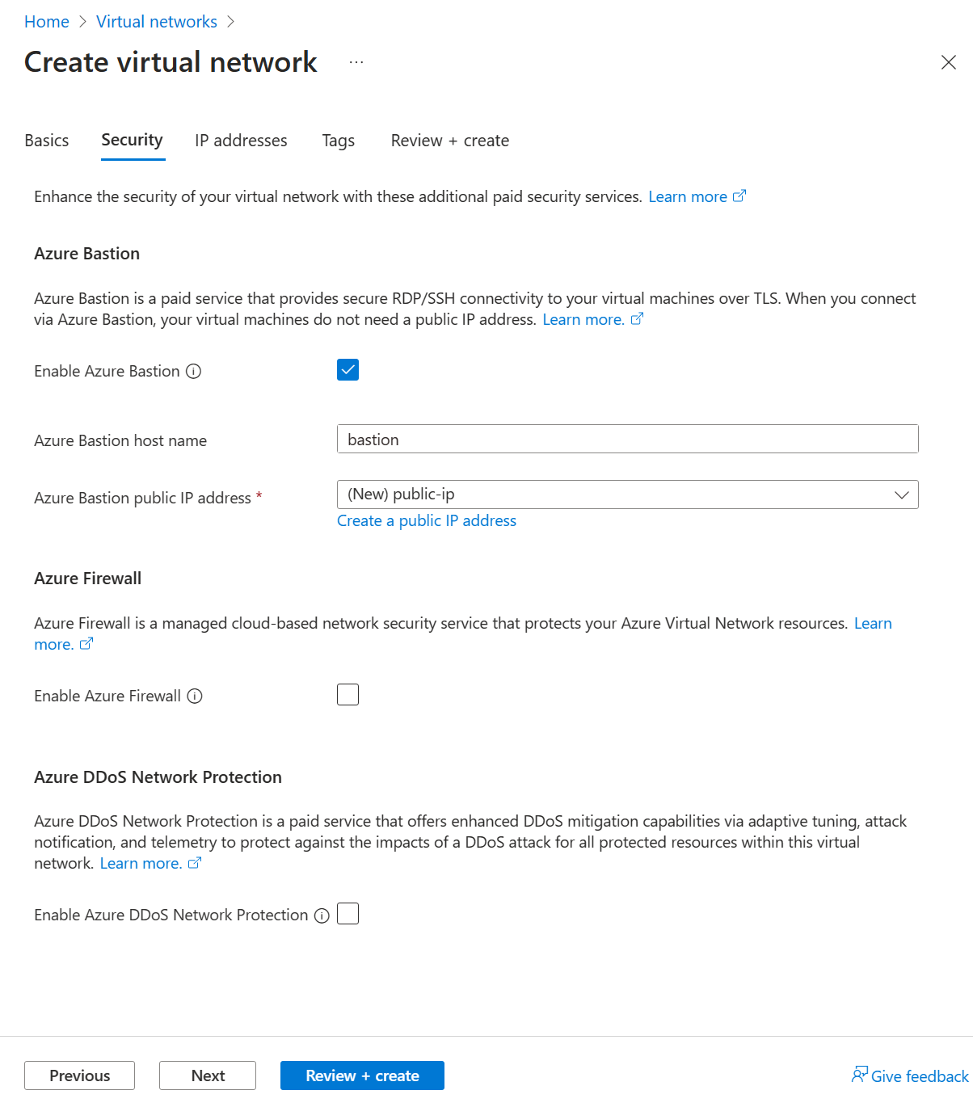
Task: Click the info icon for Azure DDoS Network Protection
Action: tap(322, 915)
